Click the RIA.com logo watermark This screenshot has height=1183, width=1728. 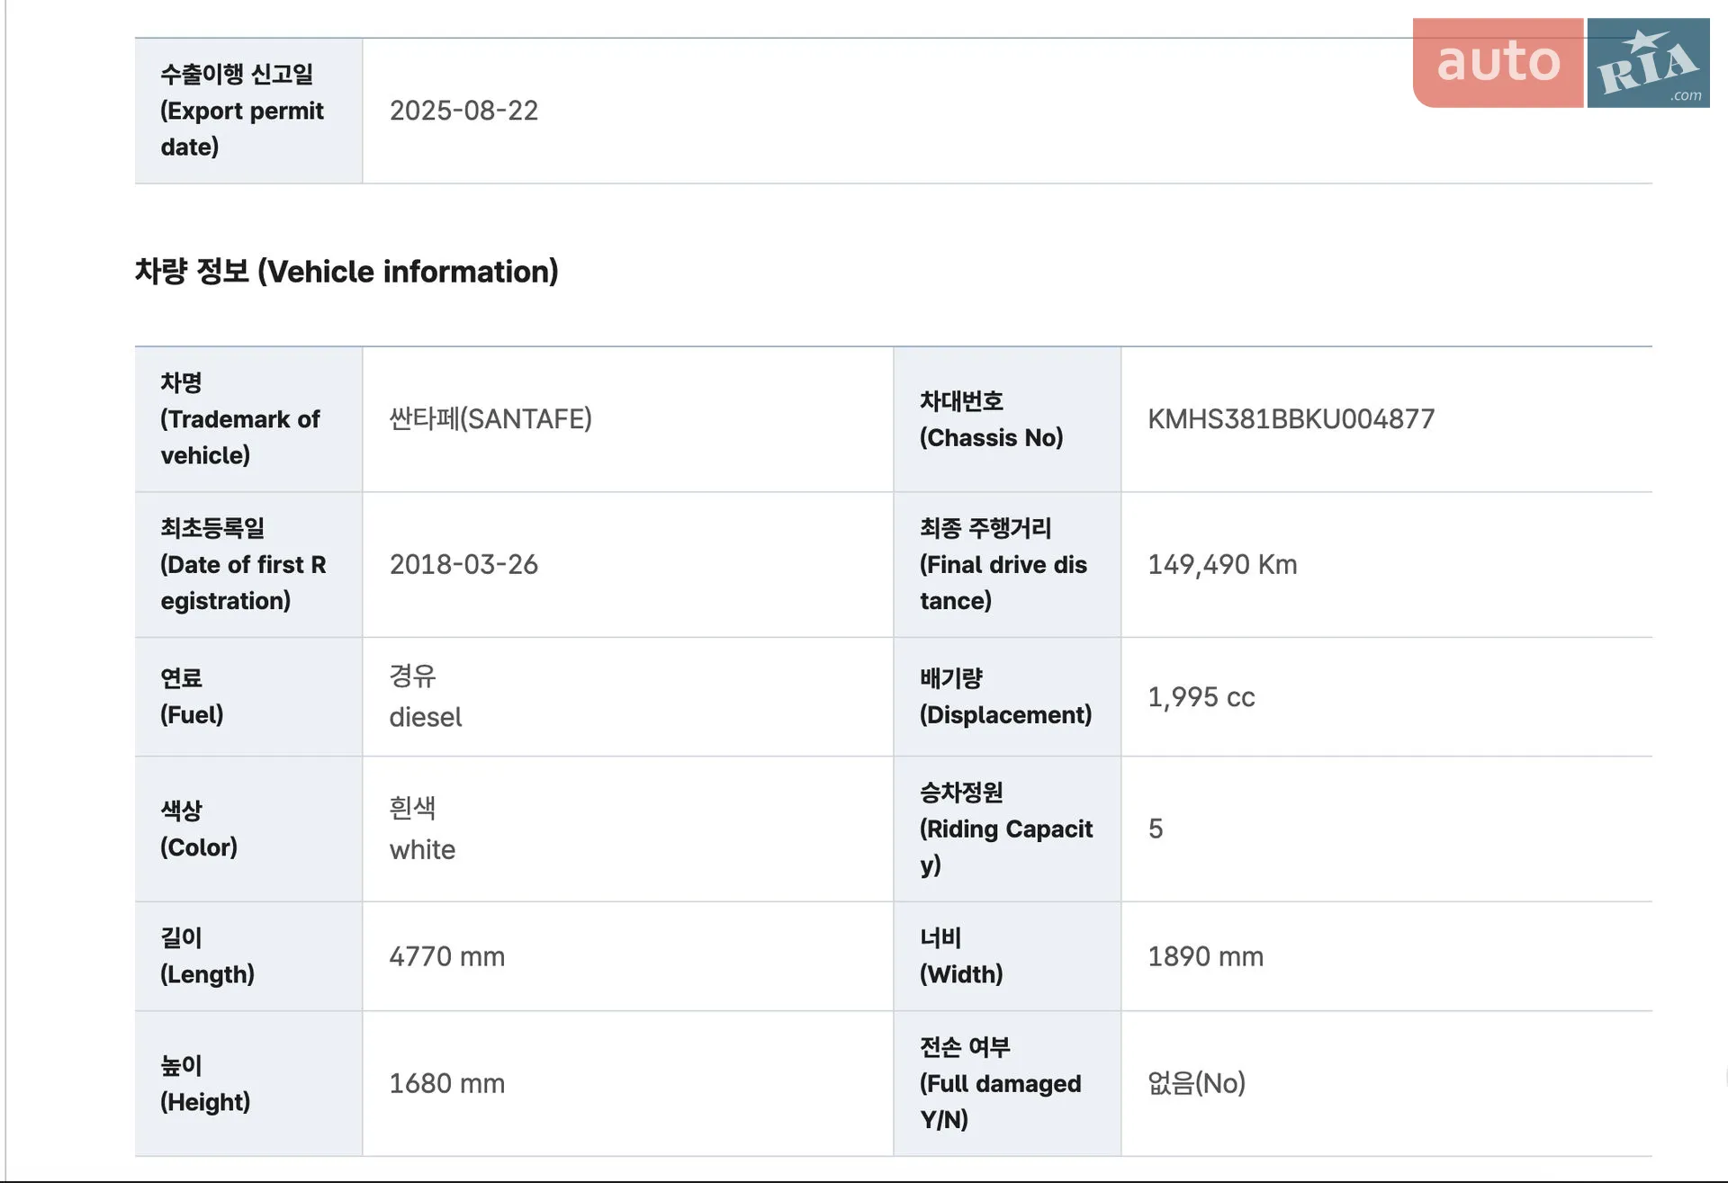[1648, 63]
